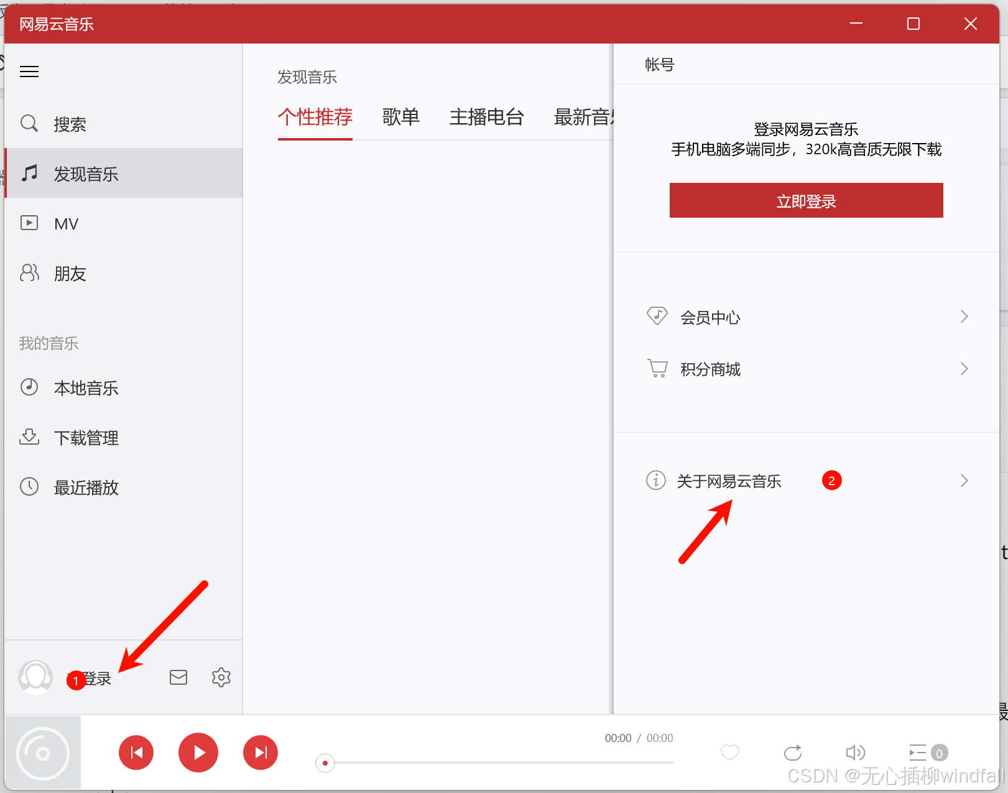The width and height of the screenshot is (1008, 793).
Task: Click the user avatar headphone icon
Action: [x=35, y=677]
